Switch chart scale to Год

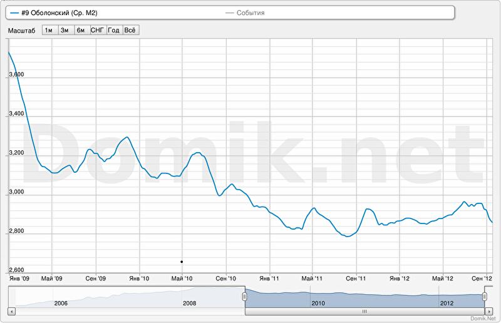[114, 30]
